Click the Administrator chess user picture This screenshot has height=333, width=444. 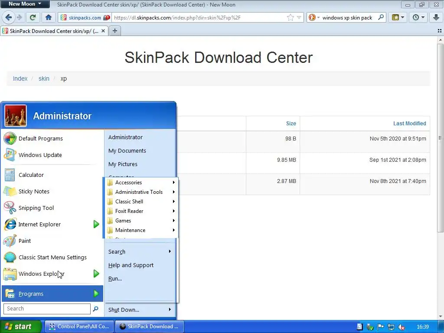pyautogui.click(x=16, y=116)
